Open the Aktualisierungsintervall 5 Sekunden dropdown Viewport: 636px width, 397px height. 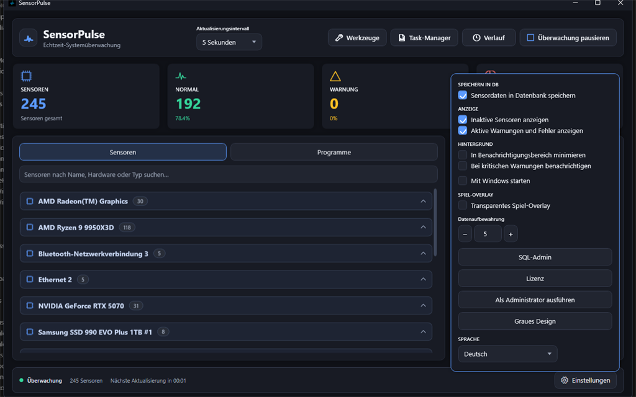click(229, 42)
